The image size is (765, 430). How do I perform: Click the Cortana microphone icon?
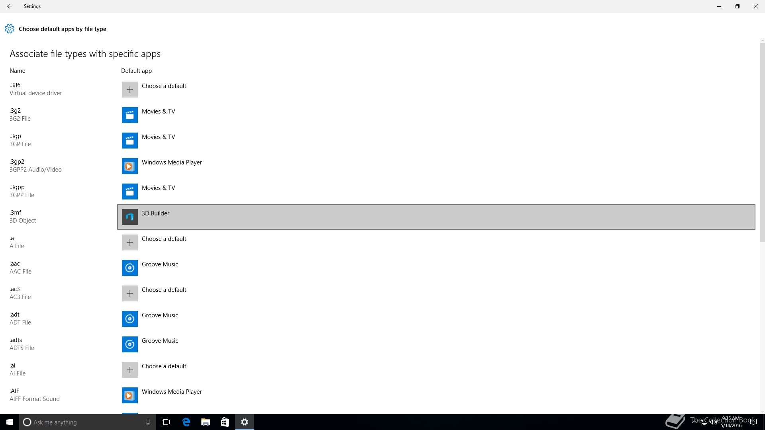[148, 422]
